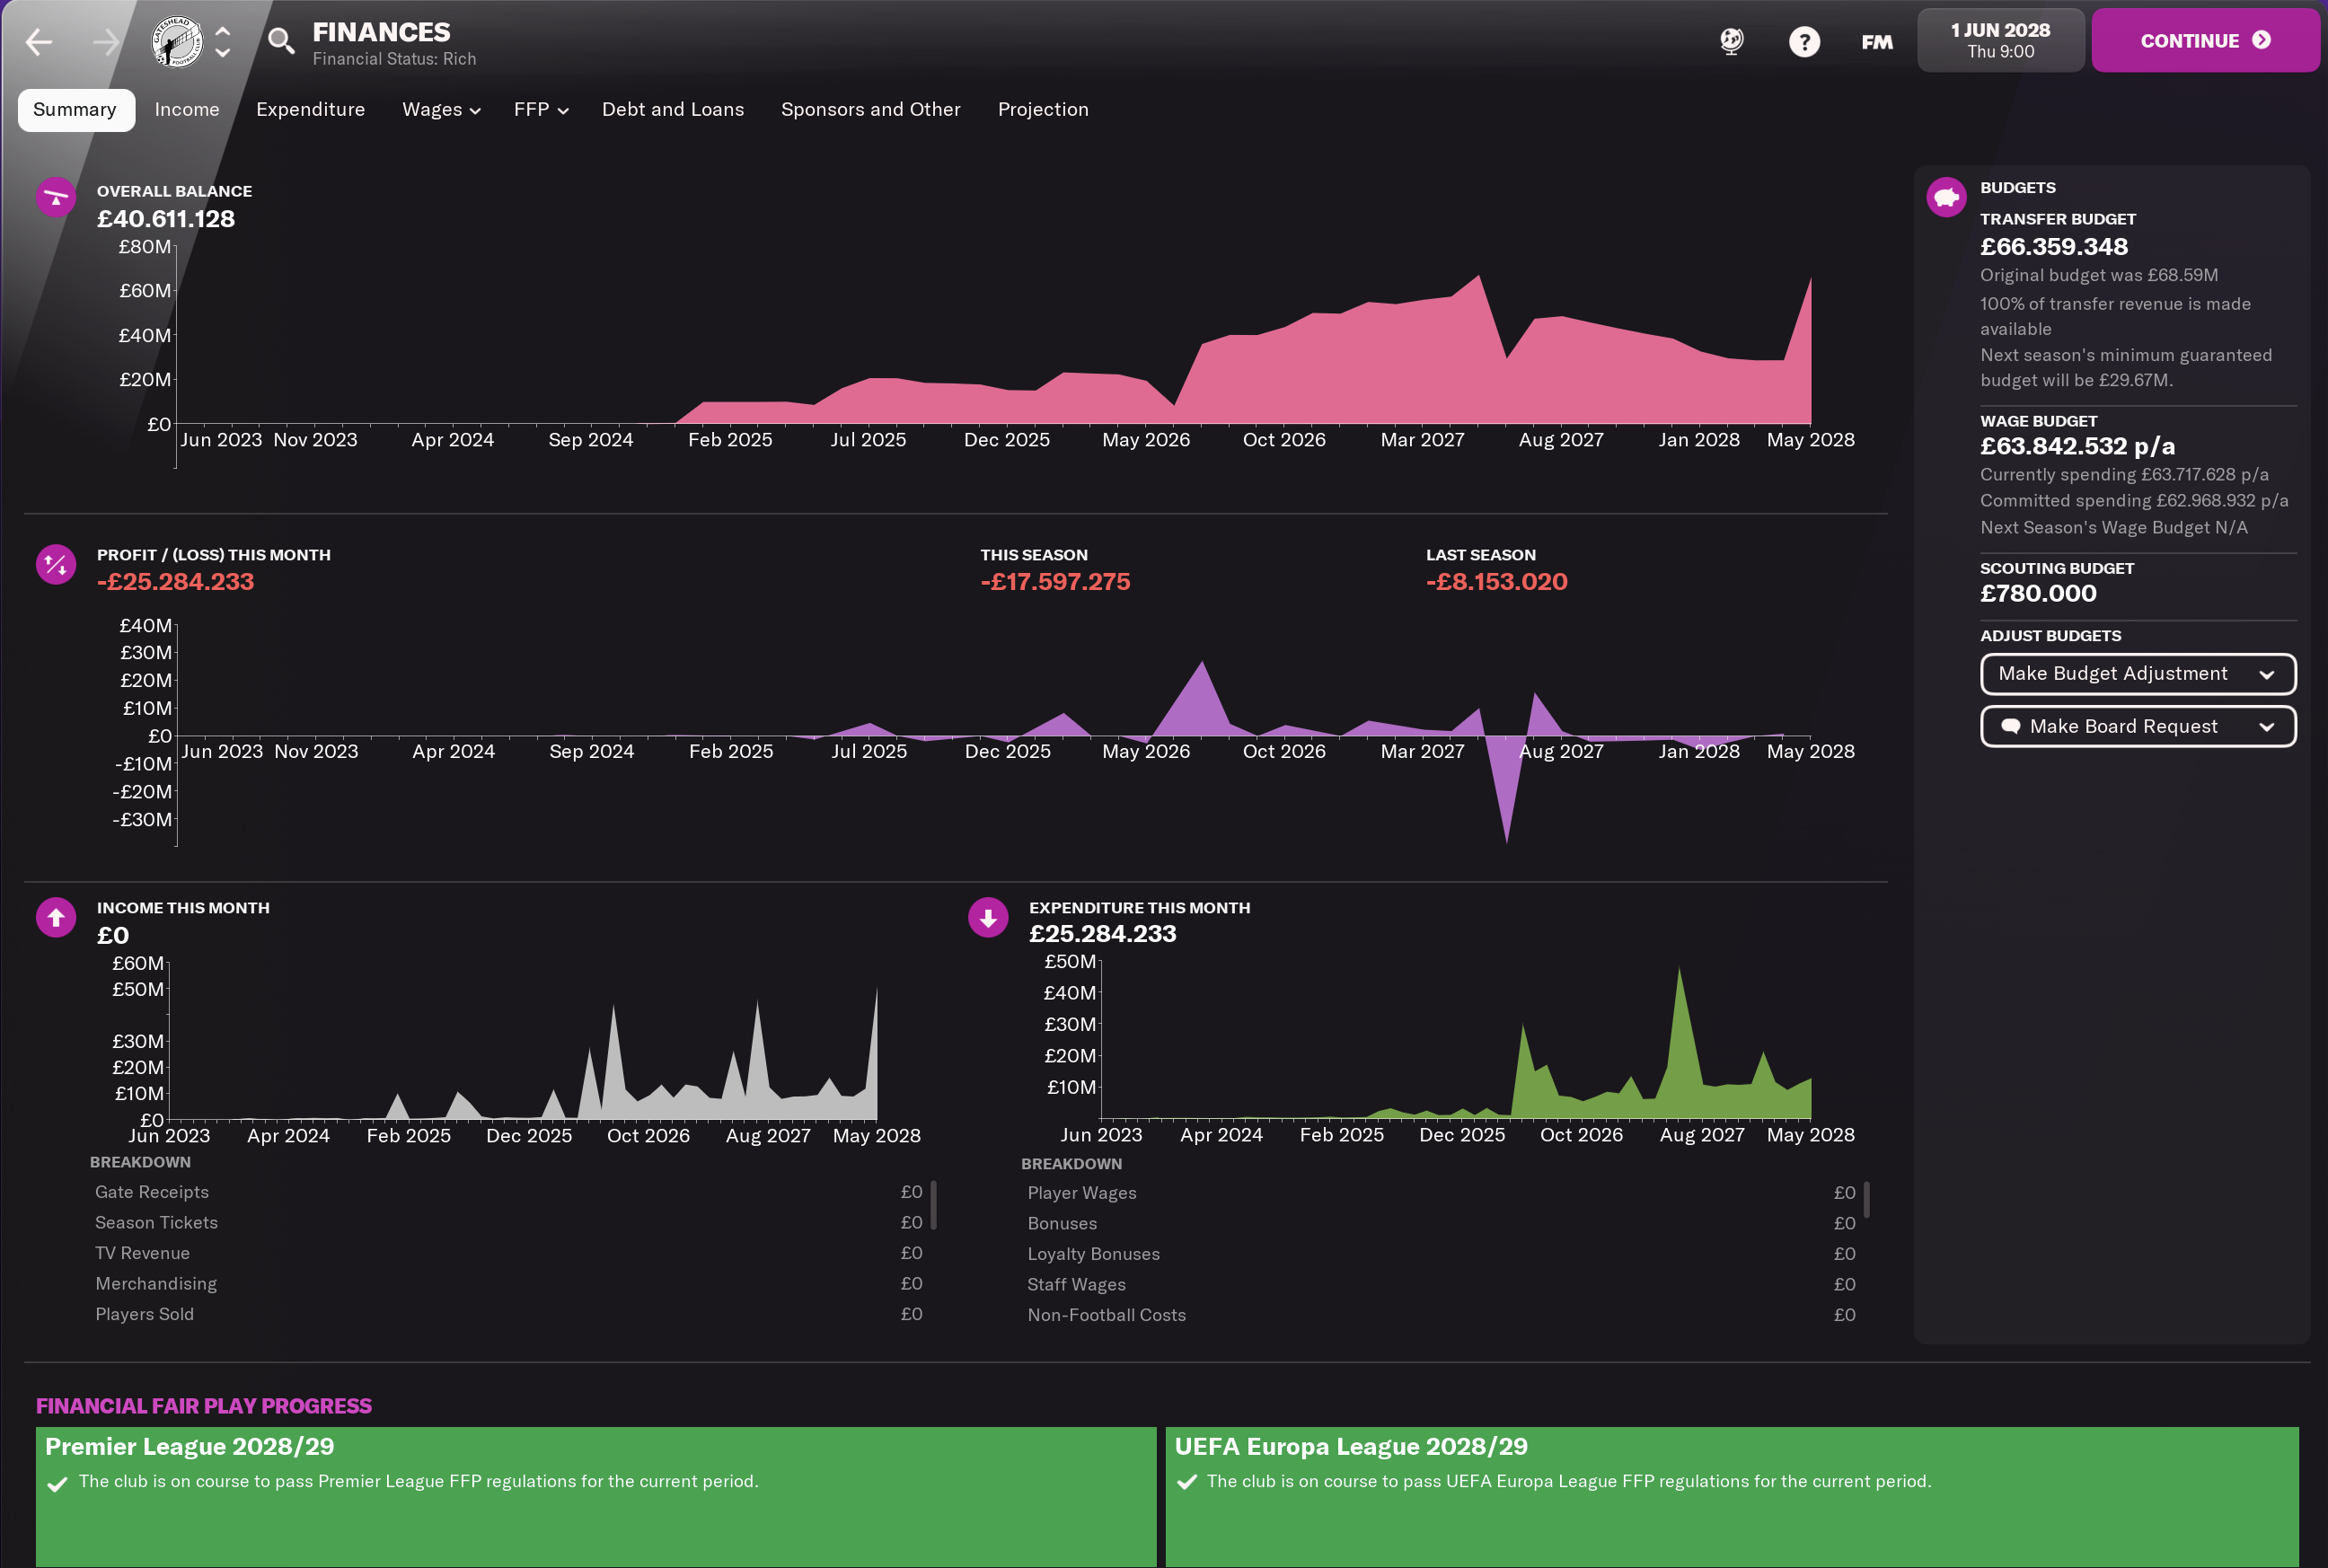The height and width of the screenshot is (1568, 2328).
Task: Go forward using the right arrow
Action: click(x=105, y=41)
